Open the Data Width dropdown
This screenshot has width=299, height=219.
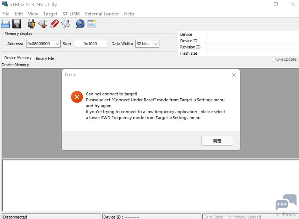click(156, 44)
